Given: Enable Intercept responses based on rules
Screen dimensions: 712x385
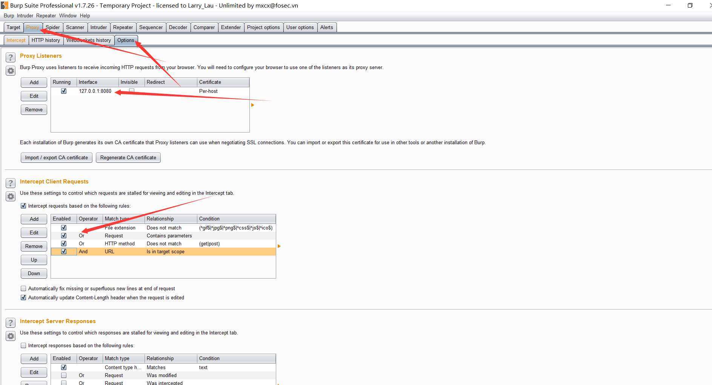Looking at the screenshot, I should (x=23, y=345).
